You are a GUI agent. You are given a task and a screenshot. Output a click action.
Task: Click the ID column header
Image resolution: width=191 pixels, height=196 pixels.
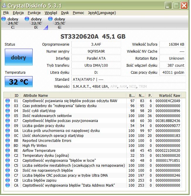coord(16,96)
